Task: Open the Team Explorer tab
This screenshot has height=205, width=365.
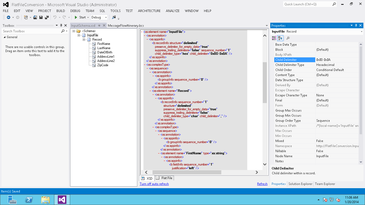Action: [325, 184]
